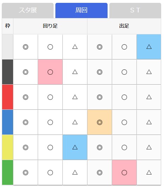The image size is (164, 188).
Task: Select single circle in red row 出足
Action: [x=124, y=97]
